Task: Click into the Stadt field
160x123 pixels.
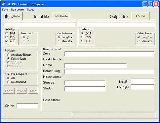Action: (x=85, y=89)
